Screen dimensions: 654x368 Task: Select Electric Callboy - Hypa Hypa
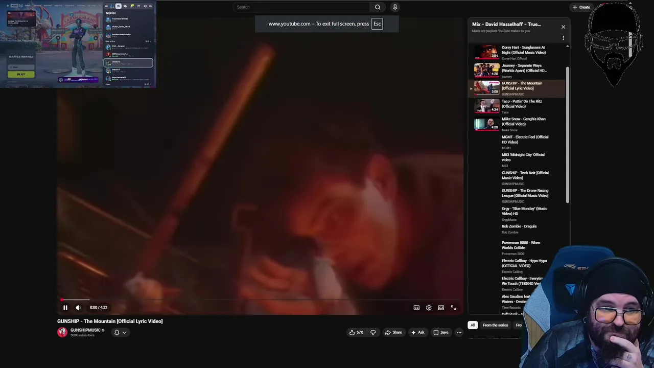tap(517, 265)
